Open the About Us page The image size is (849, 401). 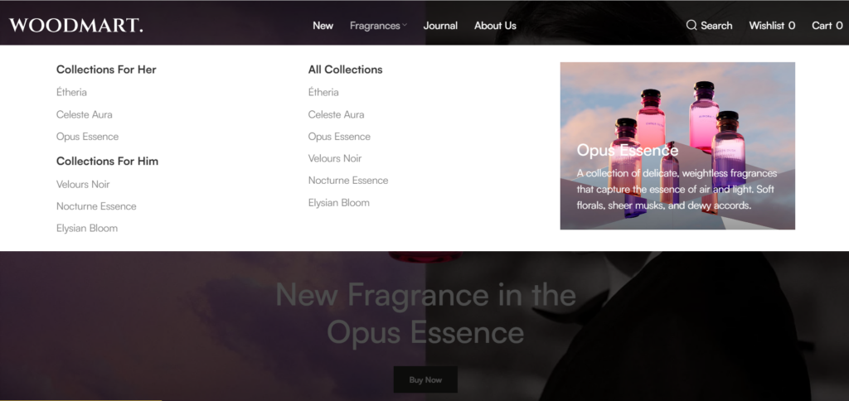(x=496, y=26)
